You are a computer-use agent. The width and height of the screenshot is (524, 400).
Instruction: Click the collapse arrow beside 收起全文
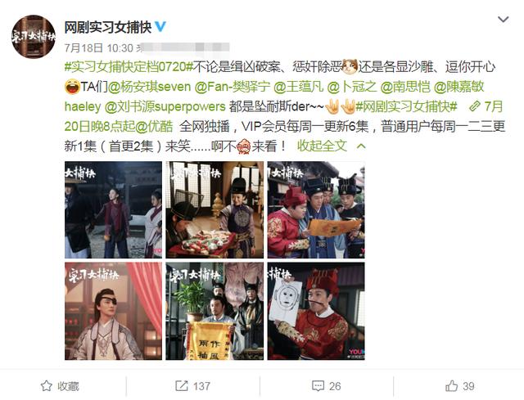click(361, 146)
